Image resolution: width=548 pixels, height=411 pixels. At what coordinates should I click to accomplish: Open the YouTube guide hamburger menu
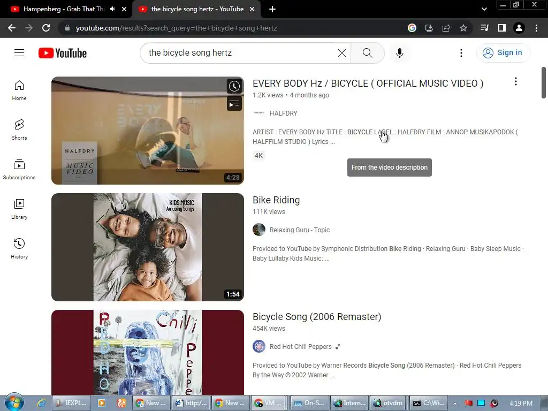(x=19, y=53)
